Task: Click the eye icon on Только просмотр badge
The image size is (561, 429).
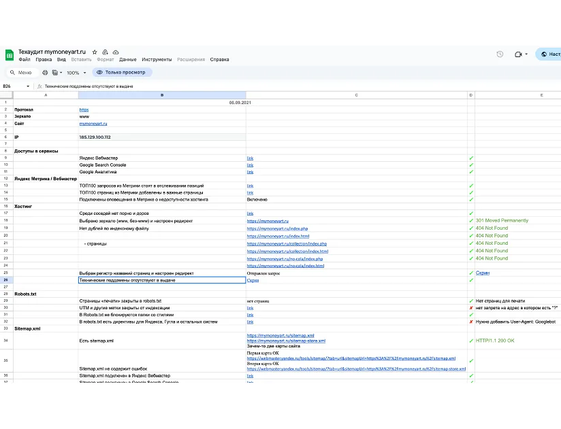Action: (100, 73)
